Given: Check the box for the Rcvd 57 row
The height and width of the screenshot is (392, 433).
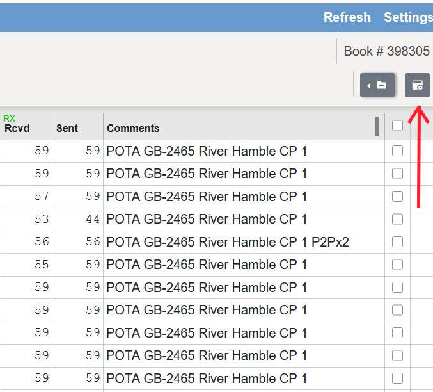Looking at the screenshot, I should click(397, 197).
